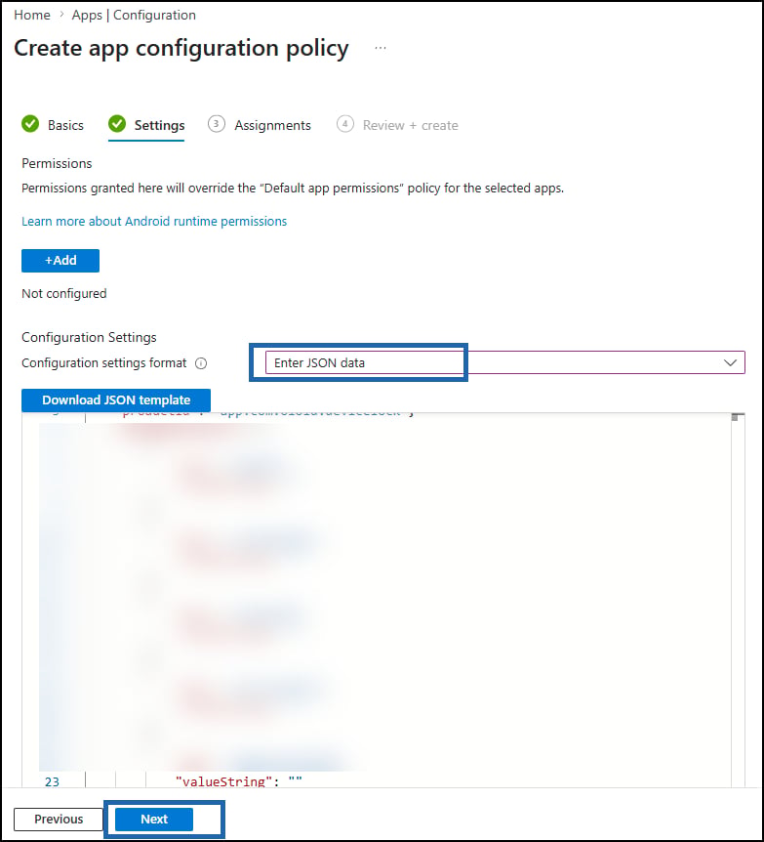Click the +Add permissions button
The width and height of the screenshot is (764, 842).
[x=60, y=261]
